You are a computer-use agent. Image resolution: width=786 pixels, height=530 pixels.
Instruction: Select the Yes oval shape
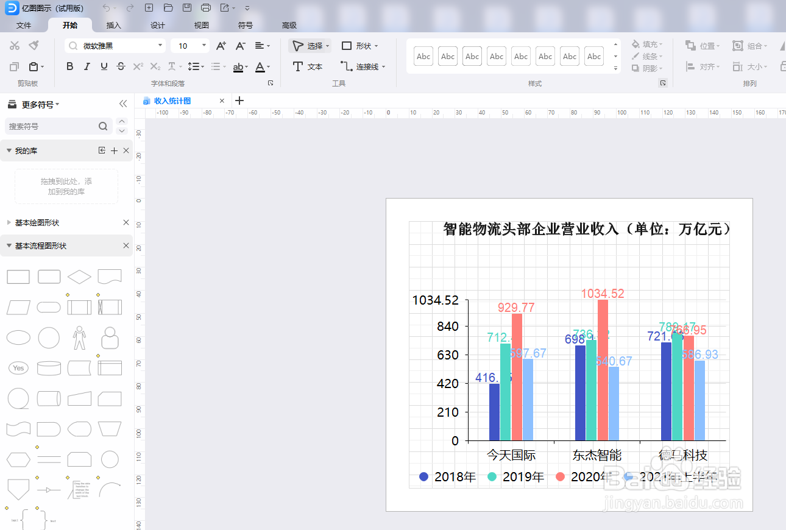click(18, 368)
